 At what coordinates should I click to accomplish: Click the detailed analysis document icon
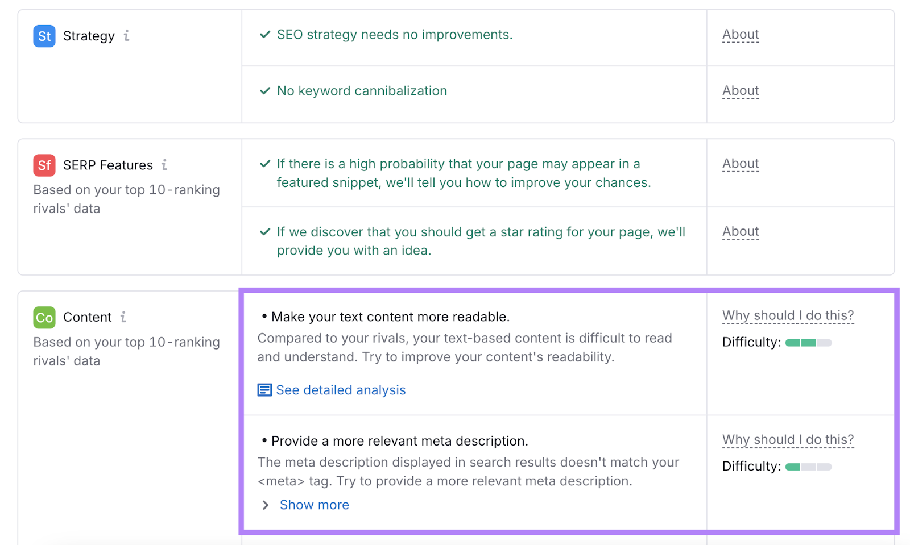(x=264, y=390)
